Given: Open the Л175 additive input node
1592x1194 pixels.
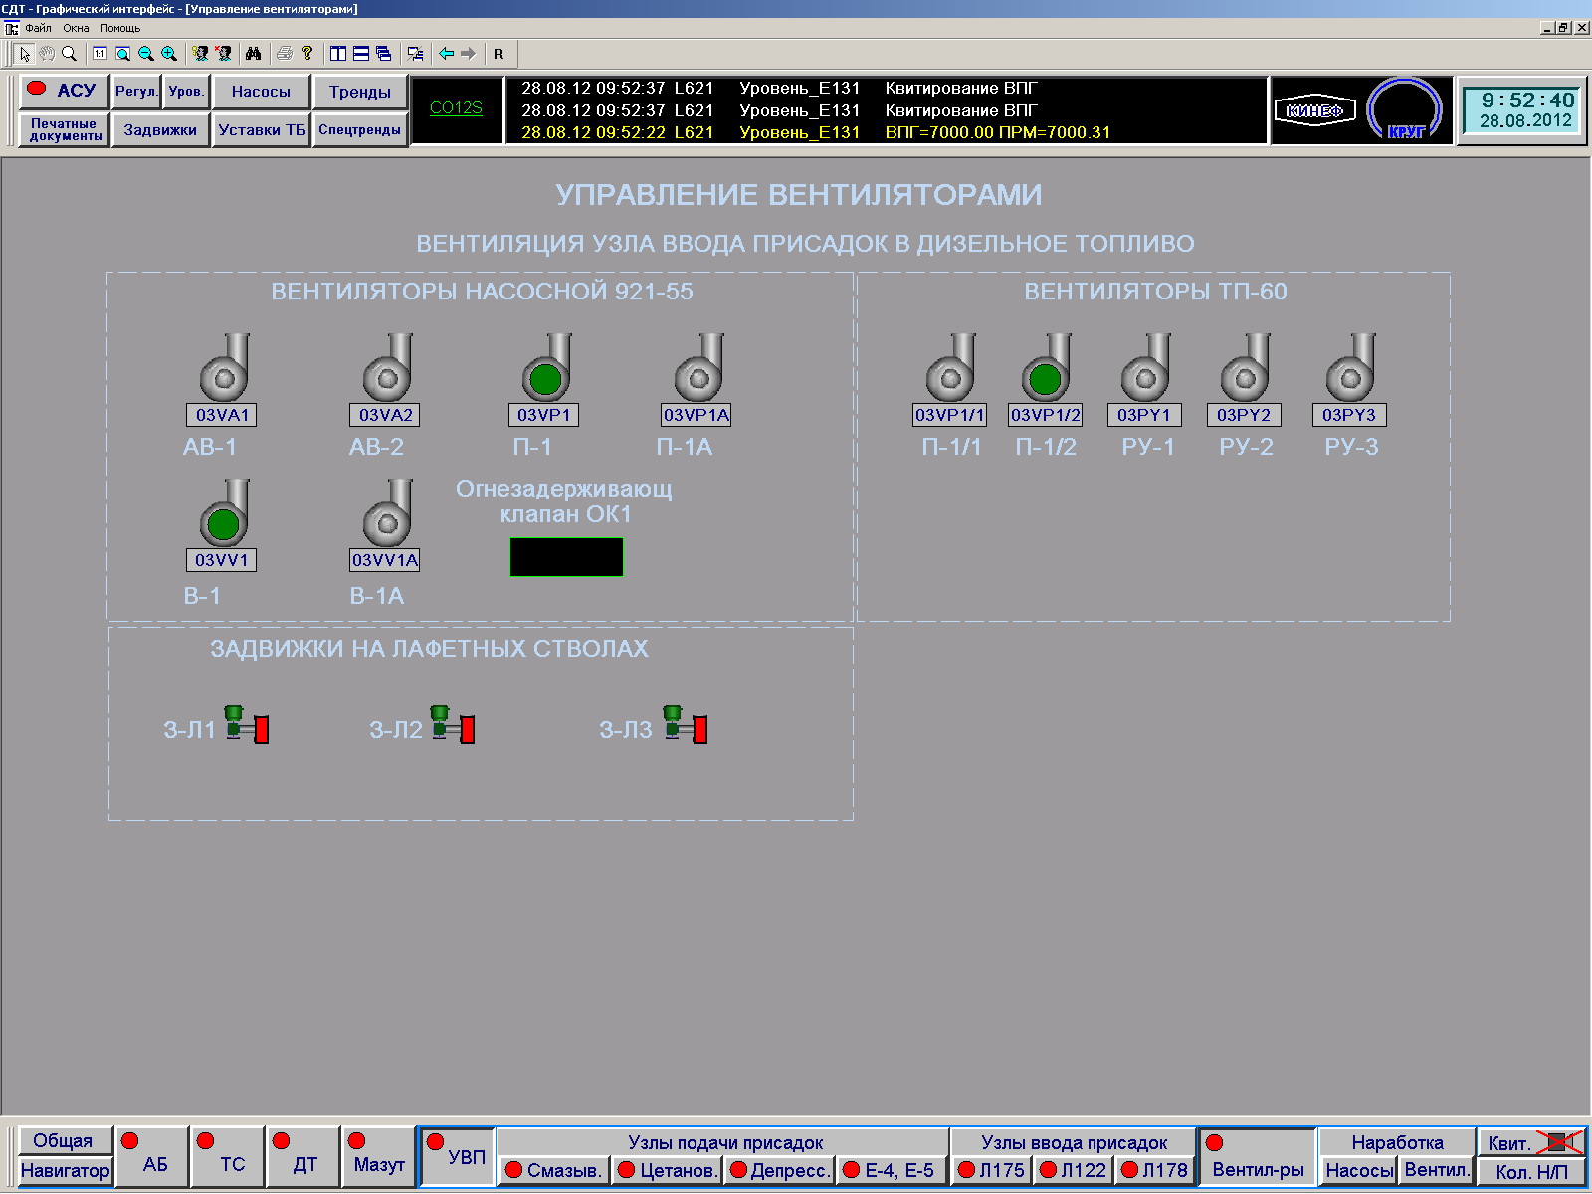Looking at the screenshot, I should [991, 1171].
